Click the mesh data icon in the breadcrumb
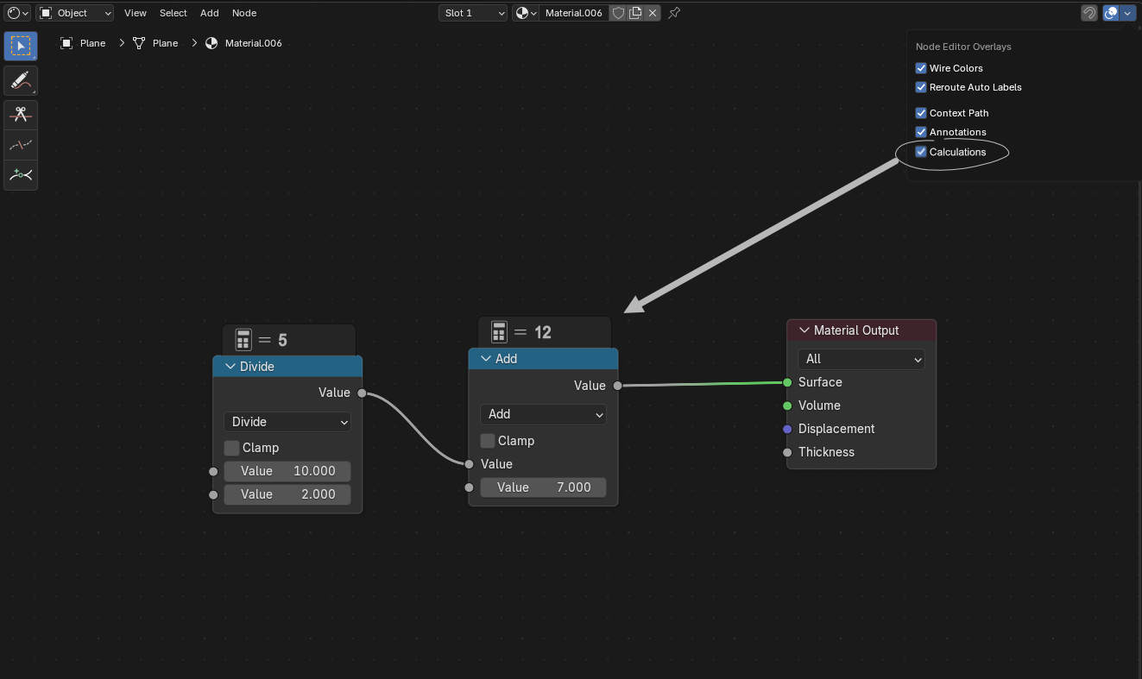This screenshot has width=1142, height=679. click(139, 43)
